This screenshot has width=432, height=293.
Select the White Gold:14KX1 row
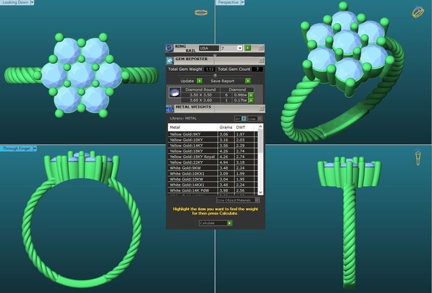213,185
